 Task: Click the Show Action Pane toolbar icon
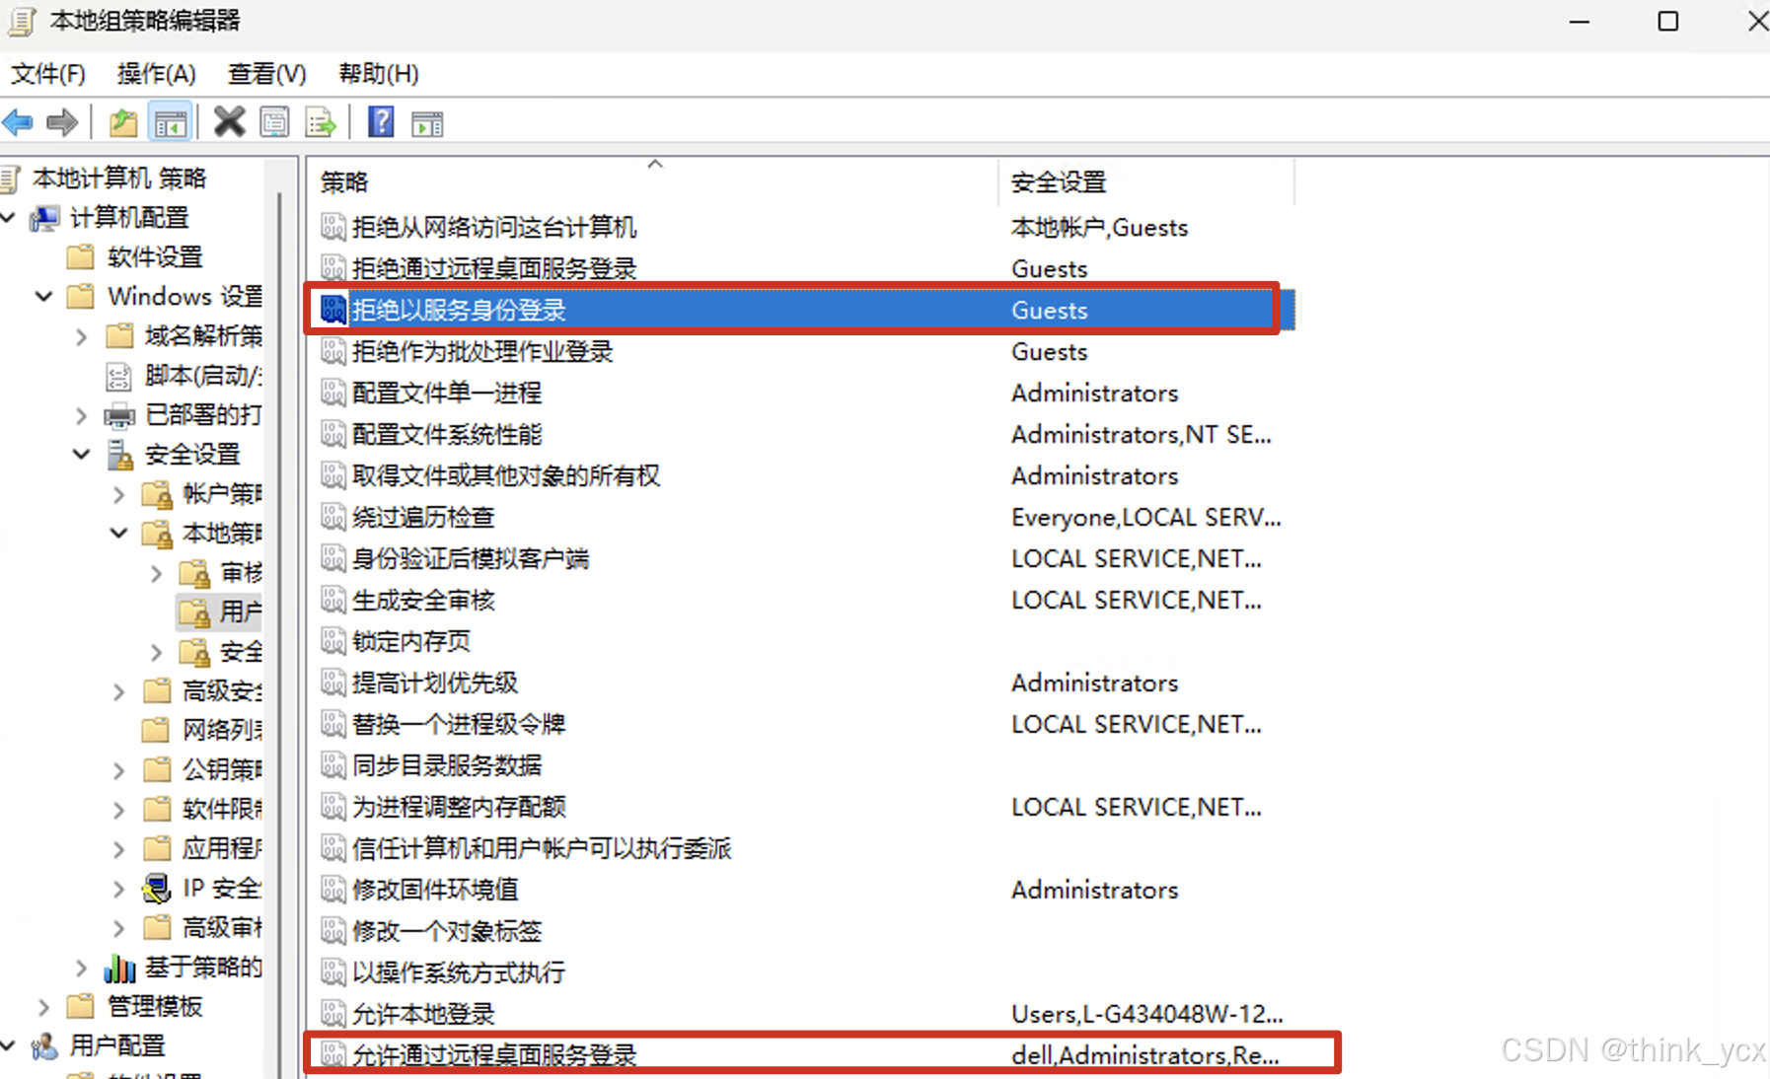(x=426, y=122)
